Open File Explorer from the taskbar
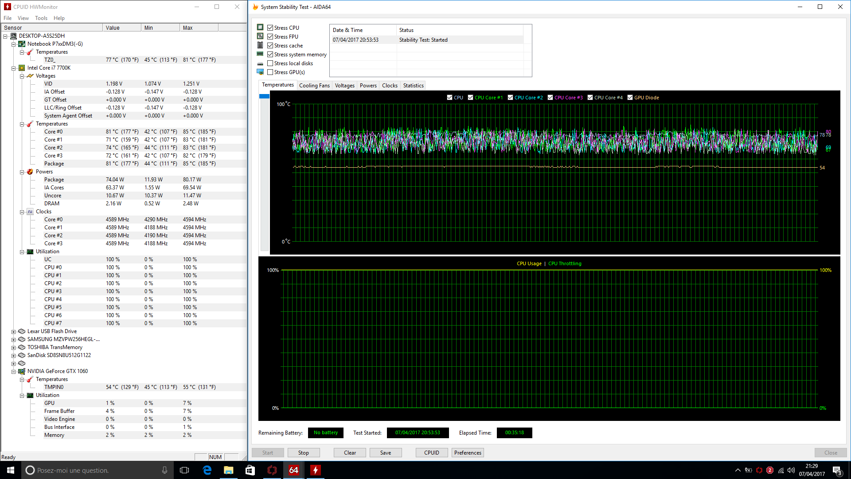The image size is (851, 479). (229, 470)
